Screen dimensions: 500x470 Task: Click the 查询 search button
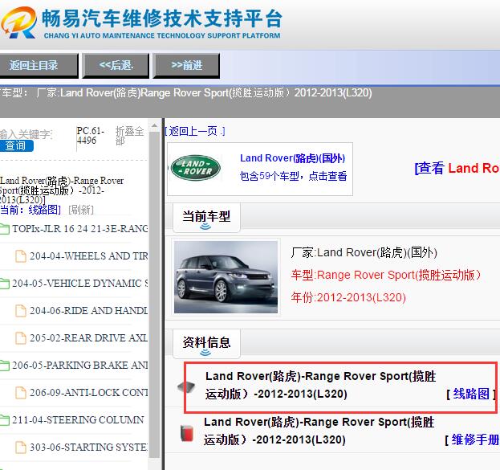[16, 145]
